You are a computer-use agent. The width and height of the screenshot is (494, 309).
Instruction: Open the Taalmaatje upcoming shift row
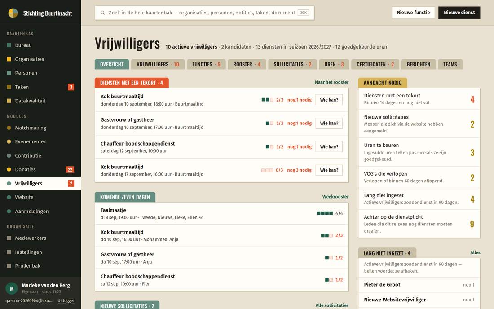pos(222,213)
